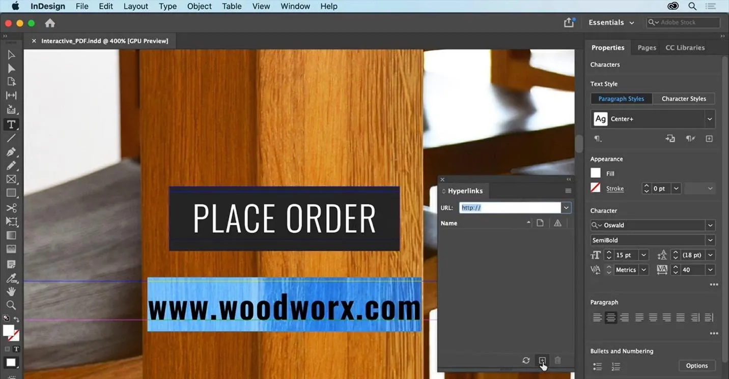The height and width of the screenshot is (379, 729).
Task: Select the Zoom tool
Action: click(11, 305)
